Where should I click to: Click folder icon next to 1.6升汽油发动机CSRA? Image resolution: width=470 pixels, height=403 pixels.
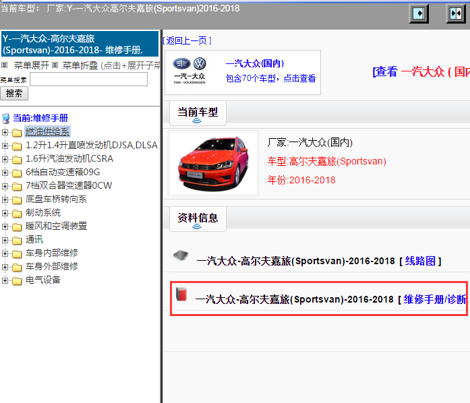click(17, 159)
